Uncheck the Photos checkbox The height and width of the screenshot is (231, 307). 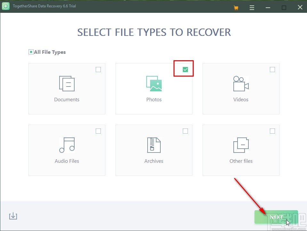point(185,69)
